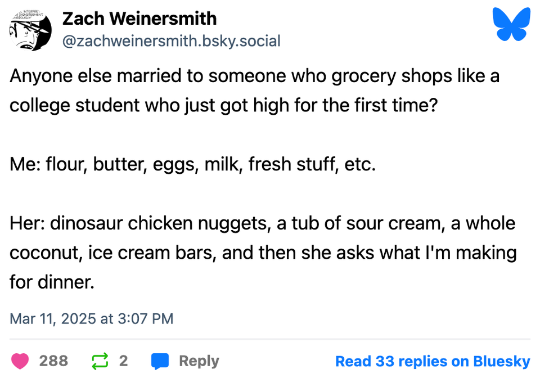Screen dimensions: 540x378
Task: Click the line starting "Anyone else married"
Action: tap(254, 75)
